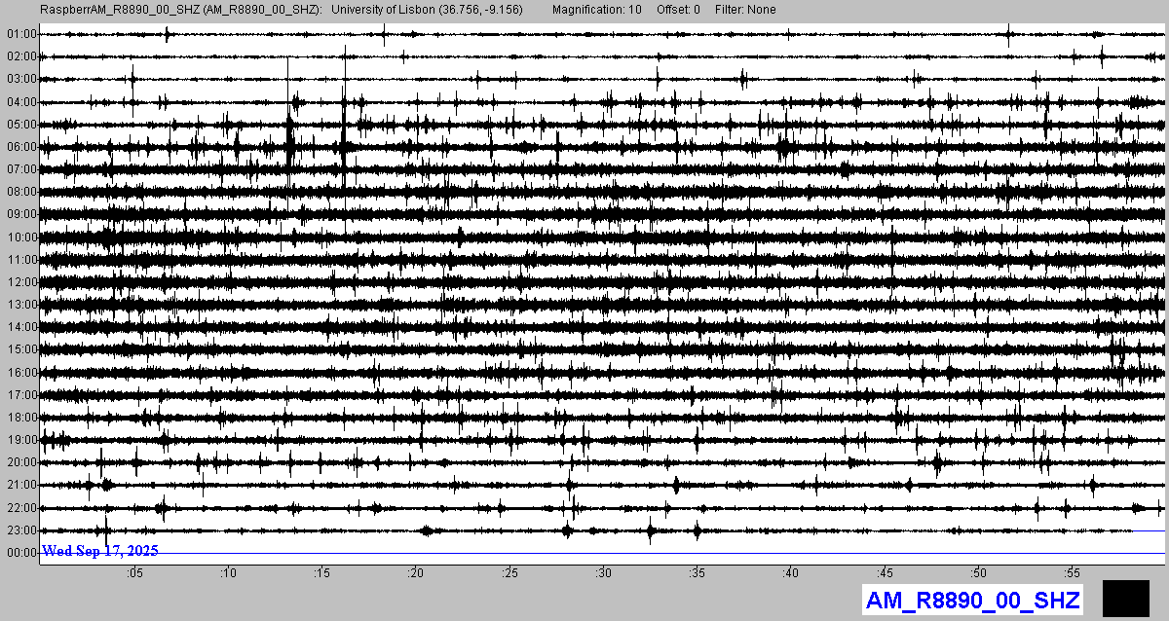Image resolution: width=1169 pixels, height=621 pixels.
Task: Click the Wed Sep 17, 2025 date label
Action: click(x=100, y=551)
